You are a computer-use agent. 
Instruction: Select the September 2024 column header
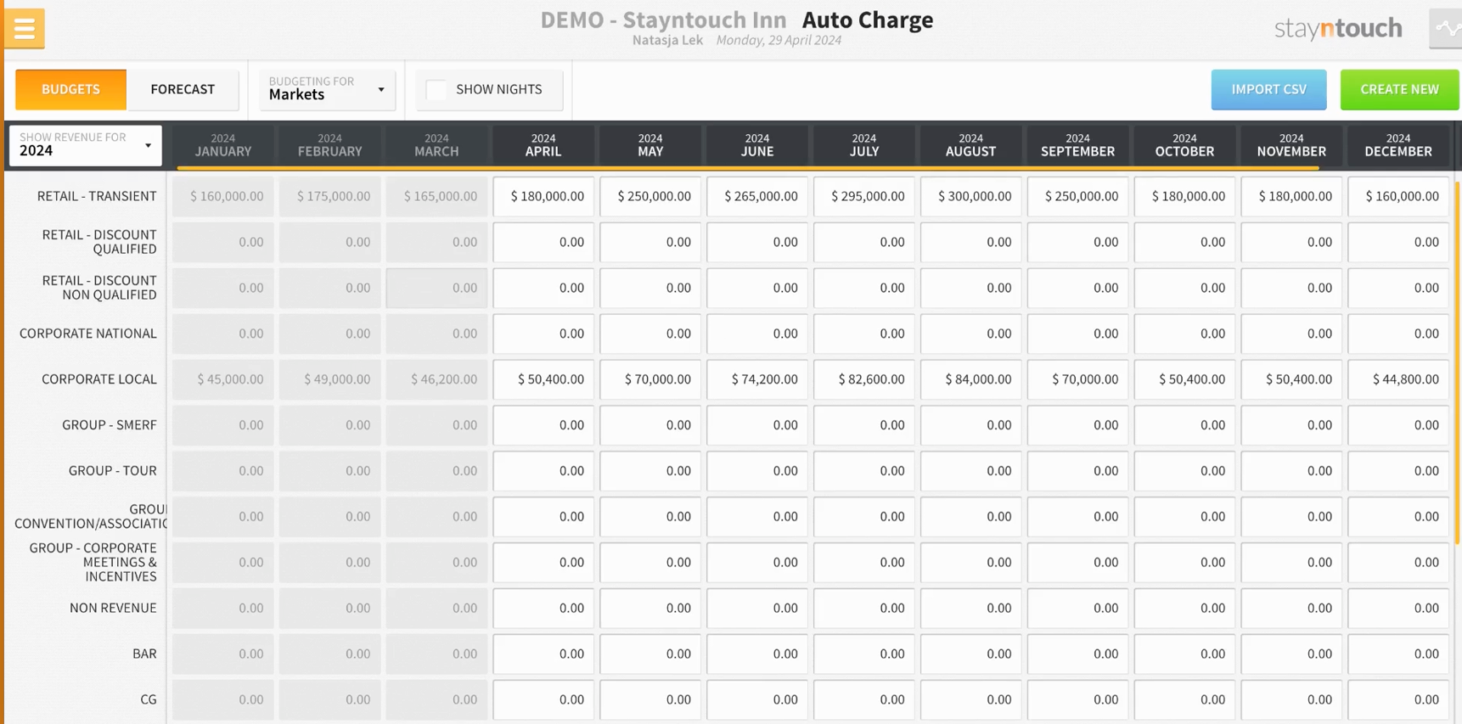click(1078, 145)
